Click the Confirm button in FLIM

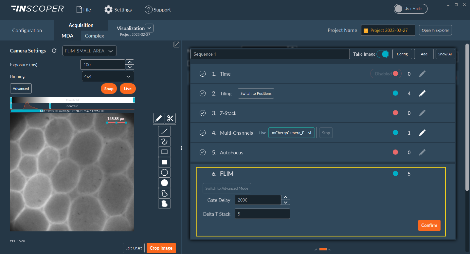point(429,225)
